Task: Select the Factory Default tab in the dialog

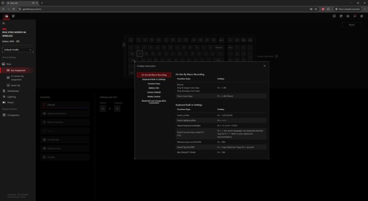Action: 154,92
